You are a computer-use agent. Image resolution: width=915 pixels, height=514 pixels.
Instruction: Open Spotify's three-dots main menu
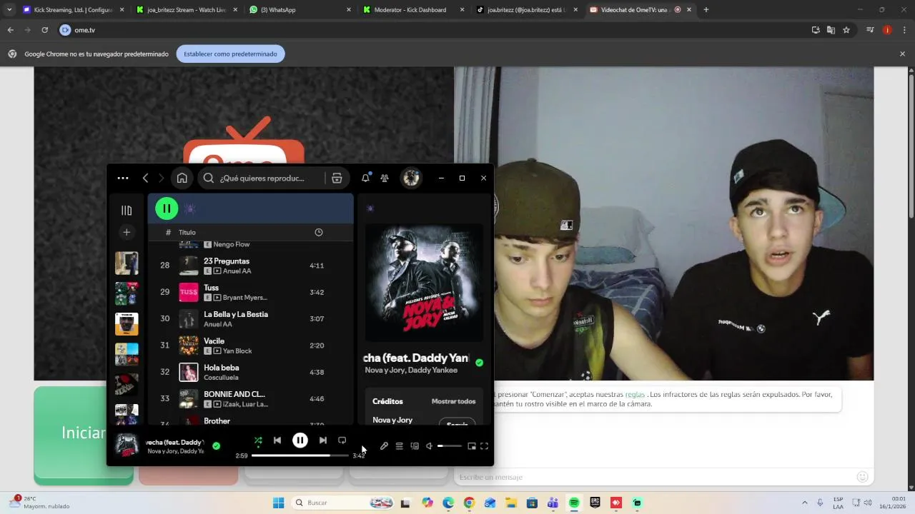(x=123, y=178)
